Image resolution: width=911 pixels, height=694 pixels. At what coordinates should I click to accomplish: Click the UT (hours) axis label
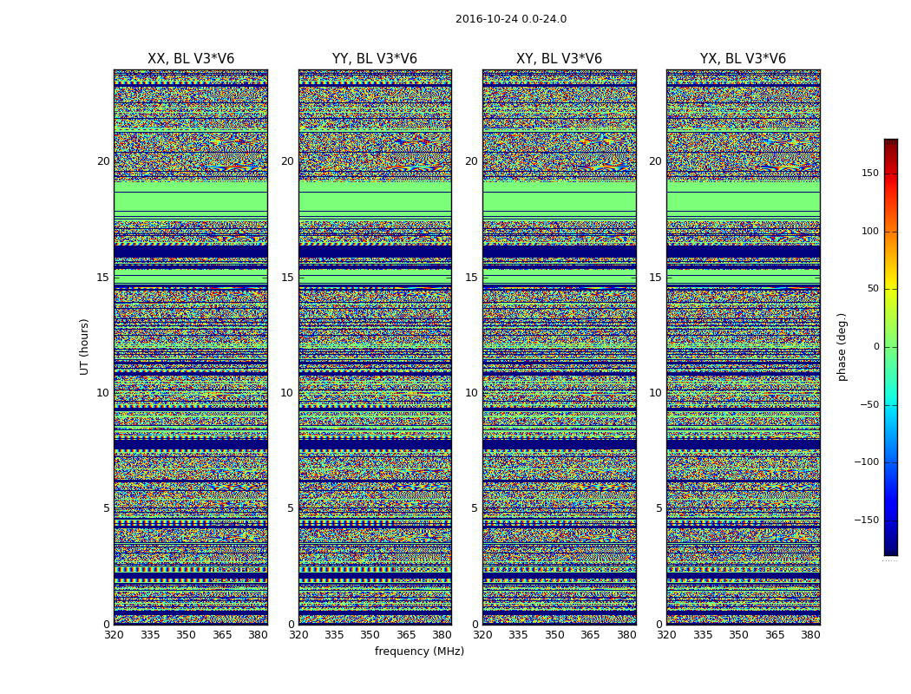(84, 347)
